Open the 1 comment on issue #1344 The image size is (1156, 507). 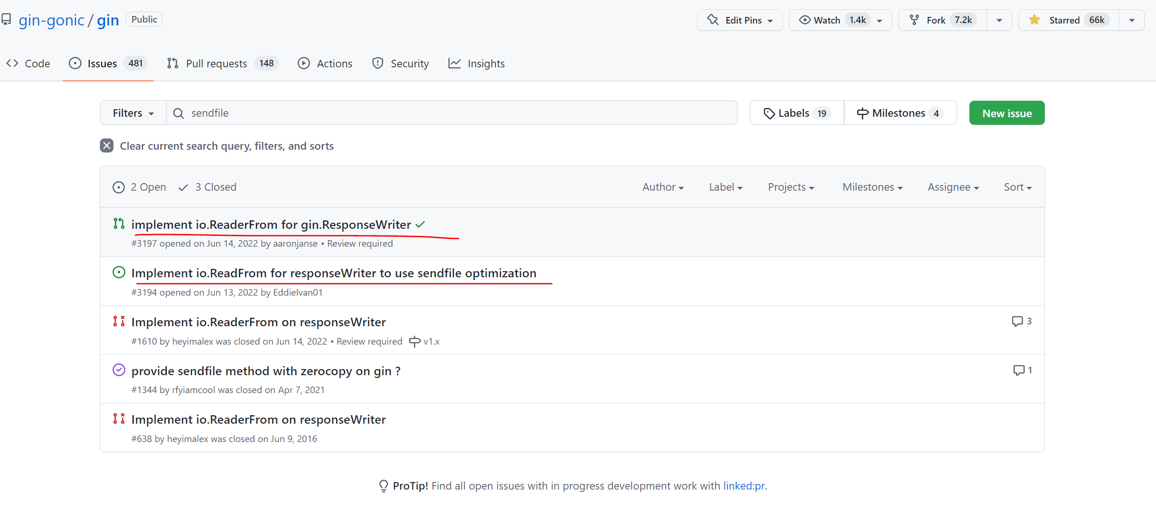[x=1022, y=370]
